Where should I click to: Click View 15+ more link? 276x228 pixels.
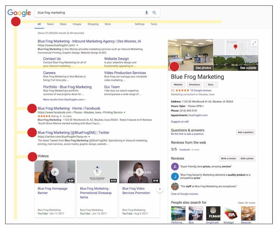pyautogui.click(x=246, y=203)
